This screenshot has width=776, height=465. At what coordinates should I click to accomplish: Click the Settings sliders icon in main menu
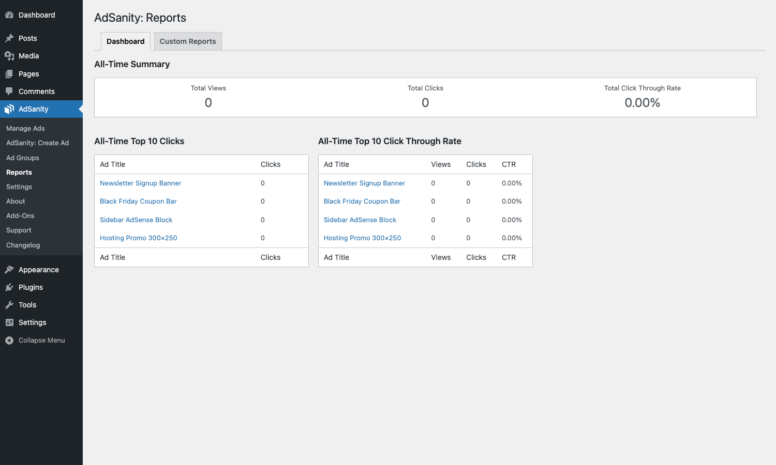(9, 322)
